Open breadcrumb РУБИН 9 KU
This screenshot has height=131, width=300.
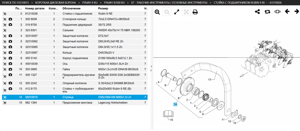[x=90, y=3]
